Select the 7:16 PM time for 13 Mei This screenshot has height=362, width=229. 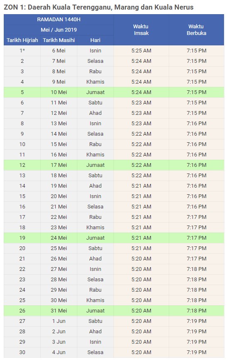[x=196, y=123]
